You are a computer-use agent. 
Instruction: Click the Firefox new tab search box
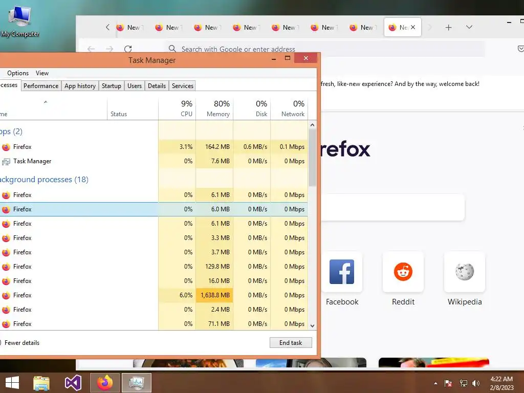(x=392, y=207)
